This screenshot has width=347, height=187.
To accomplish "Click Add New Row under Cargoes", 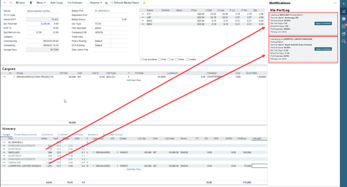I will click(x=134, y=80).
